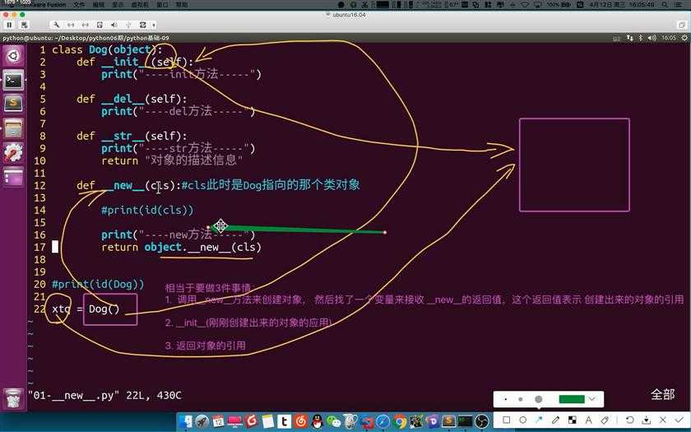The height and width of the screenshot is (432, 691).
Task: Click 'return object.__new__(cls)' code text
Action: pyautogui.click(x=181, y=248)
